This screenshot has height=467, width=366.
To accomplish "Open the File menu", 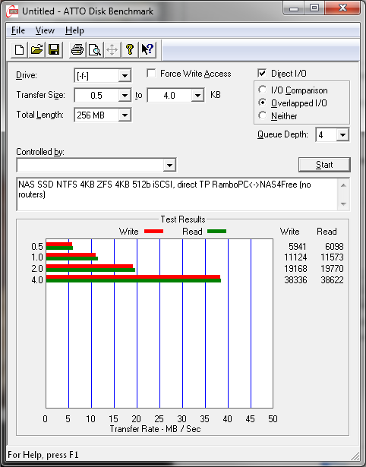I will click(18, 30).
